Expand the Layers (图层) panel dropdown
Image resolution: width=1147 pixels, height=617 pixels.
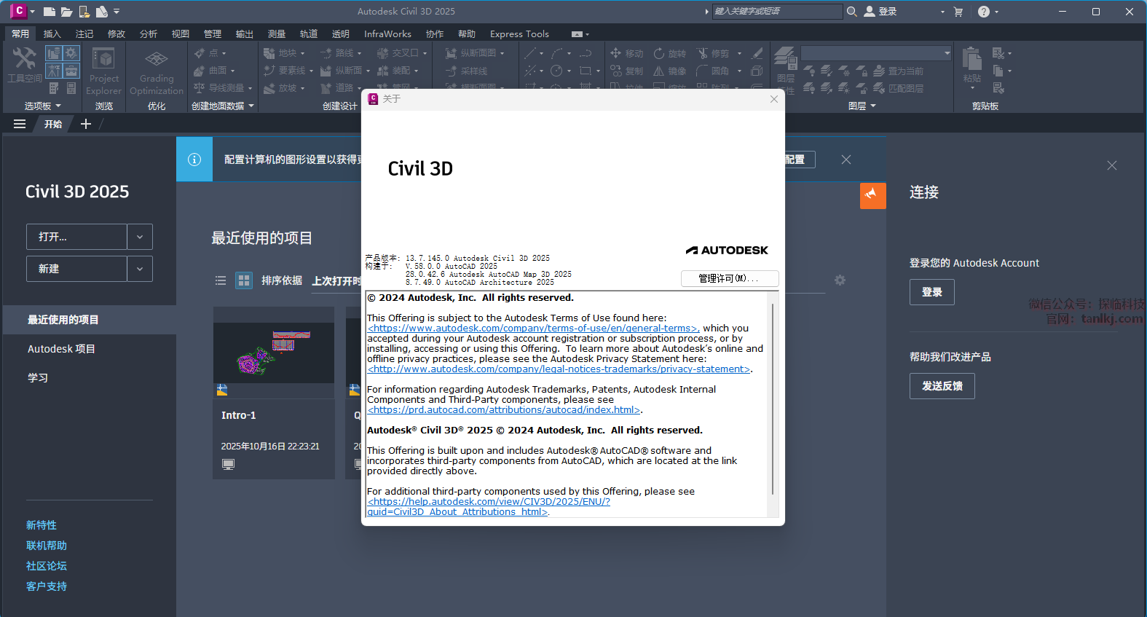(x=862, y=106)
